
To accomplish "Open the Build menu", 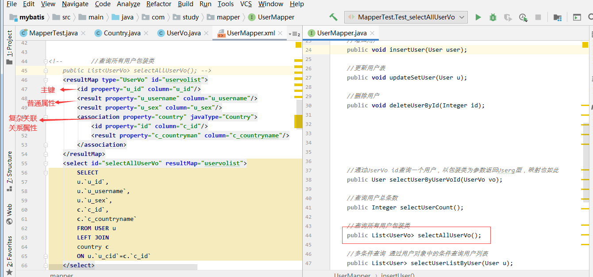I will (x=185, y=4).
